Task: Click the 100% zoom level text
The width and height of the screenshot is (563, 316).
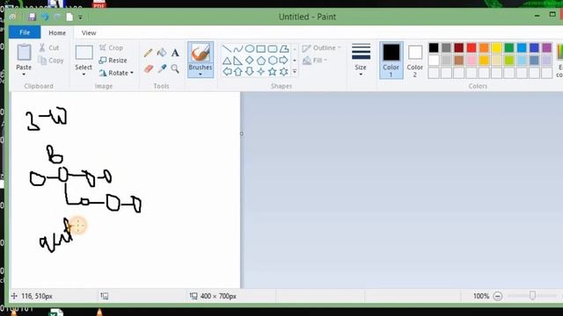Action: click(481, 297)
